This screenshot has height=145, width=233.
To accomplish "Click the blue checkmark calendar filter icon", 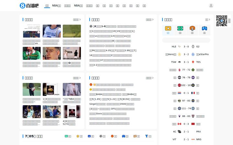I will click(89, 136).
